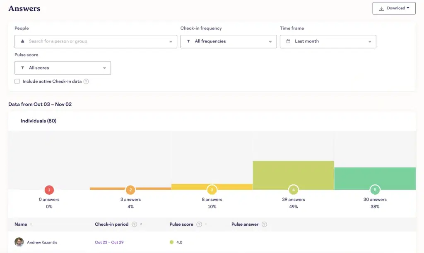The height and width of the screenshot is (253, 424).
Task: Click the Download button
Action: pyautogui.click(x=394, y=8)
